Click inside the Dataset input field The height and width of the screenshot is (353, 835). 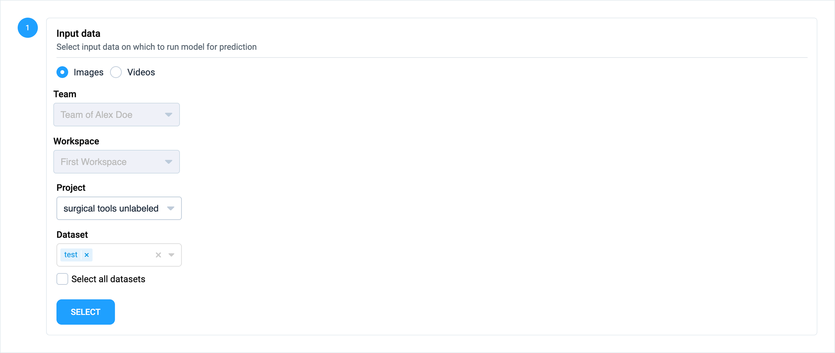tap(123, 255)
